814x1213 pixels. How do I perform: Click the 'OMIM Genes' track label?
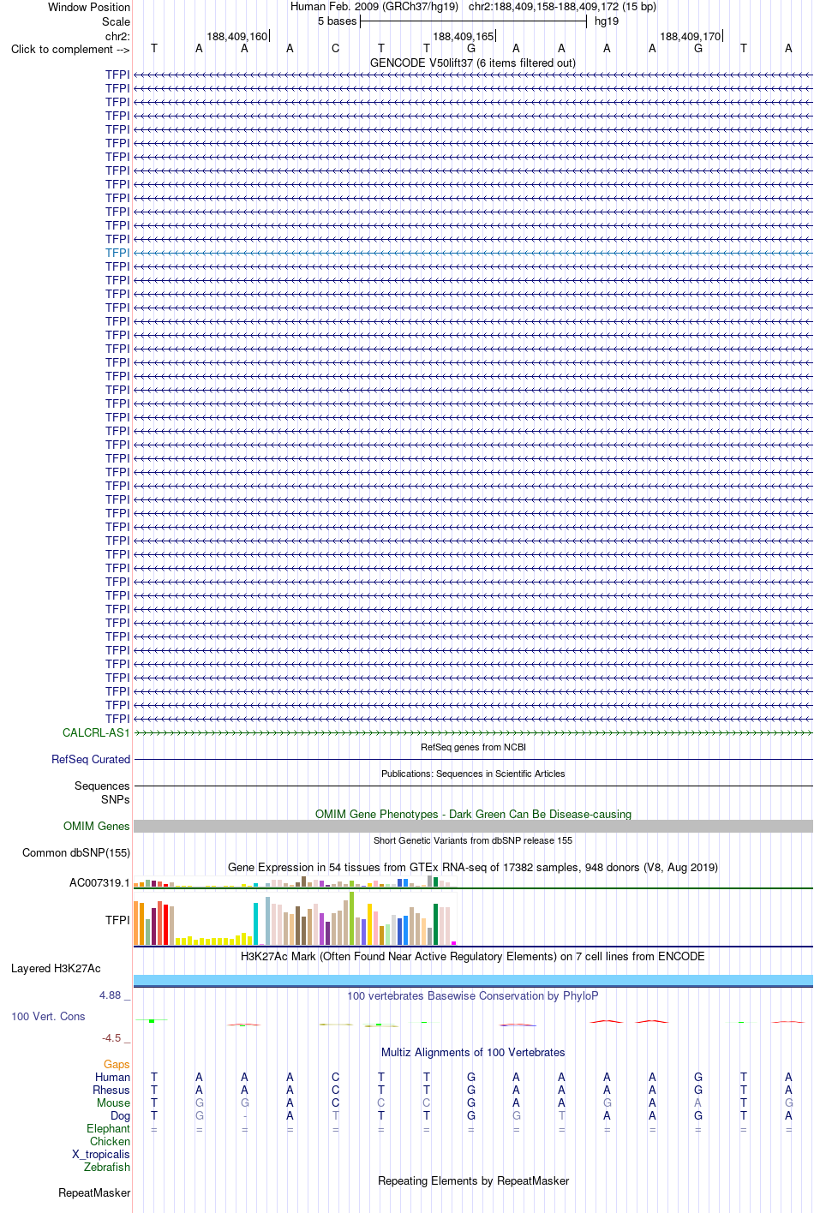click(x=97, y=826)
